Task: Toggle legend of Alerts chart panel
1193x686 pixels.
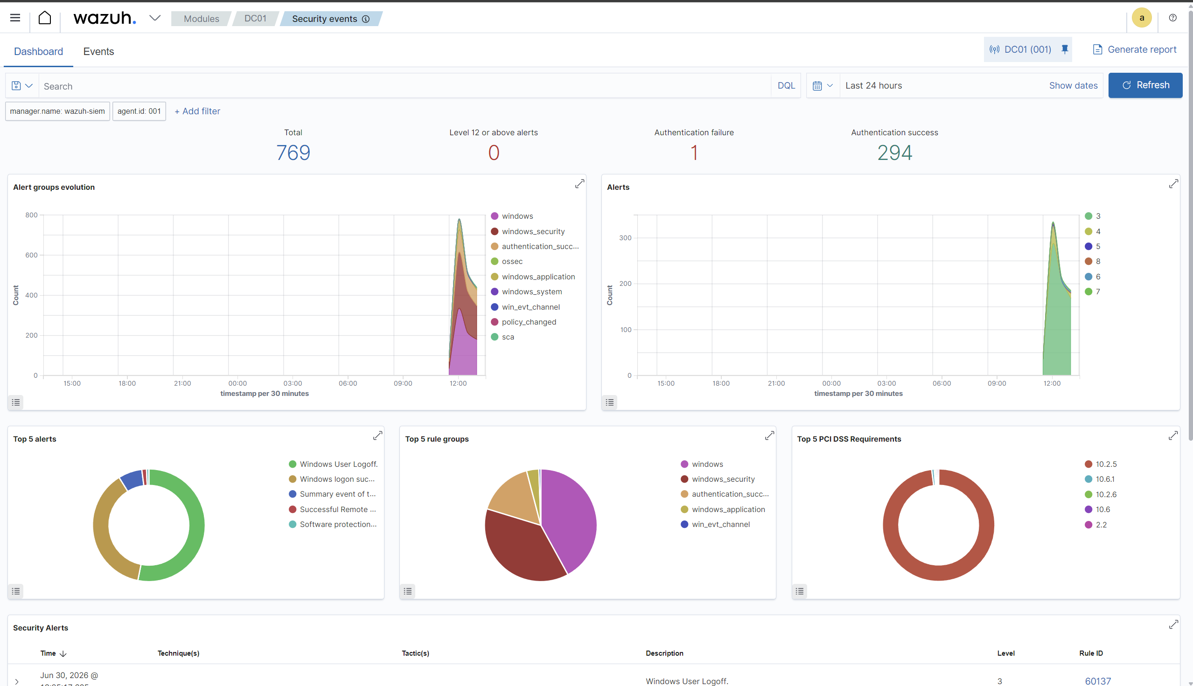Action: (x=610, y=402)
